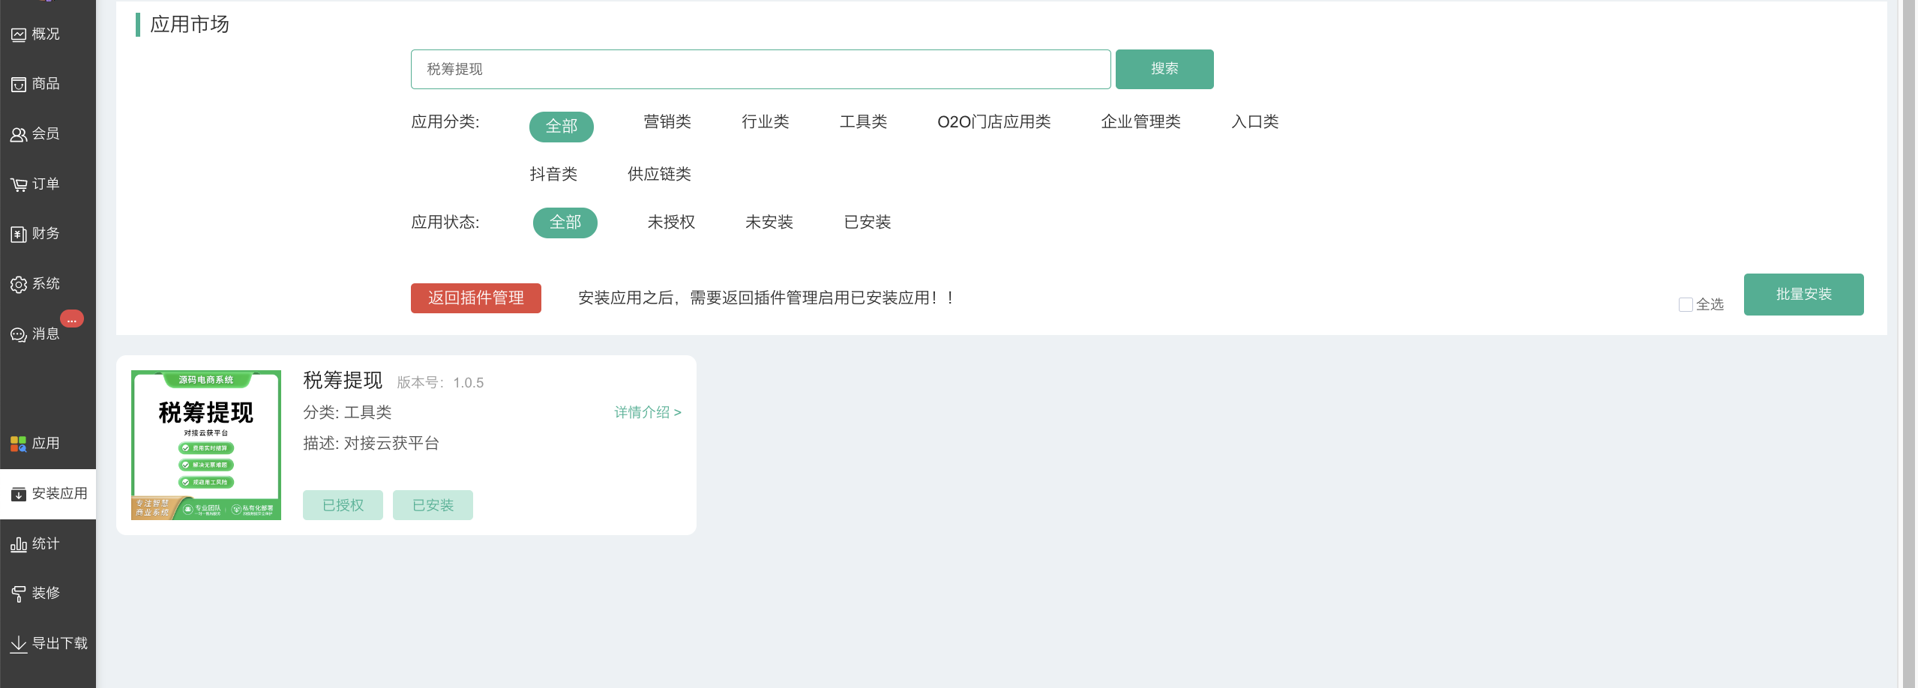Open the 统计 statistics chart icon

pyautogui.click(x=19, y=545)
